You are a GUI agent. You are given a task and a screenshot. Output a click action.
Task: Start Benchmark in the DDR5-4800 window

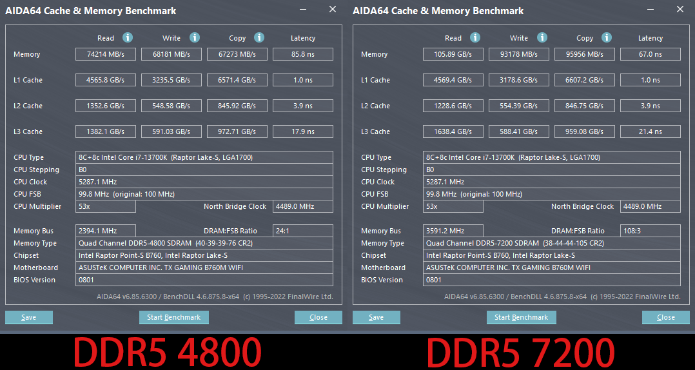[x=174, y=317]
